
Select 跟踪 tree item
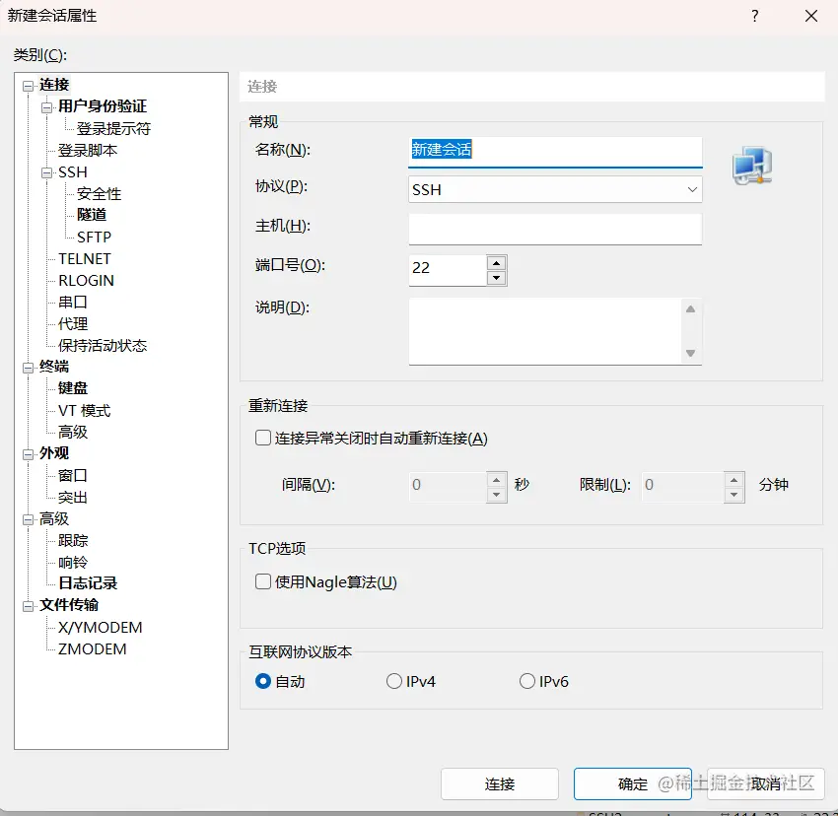(73, 541)
